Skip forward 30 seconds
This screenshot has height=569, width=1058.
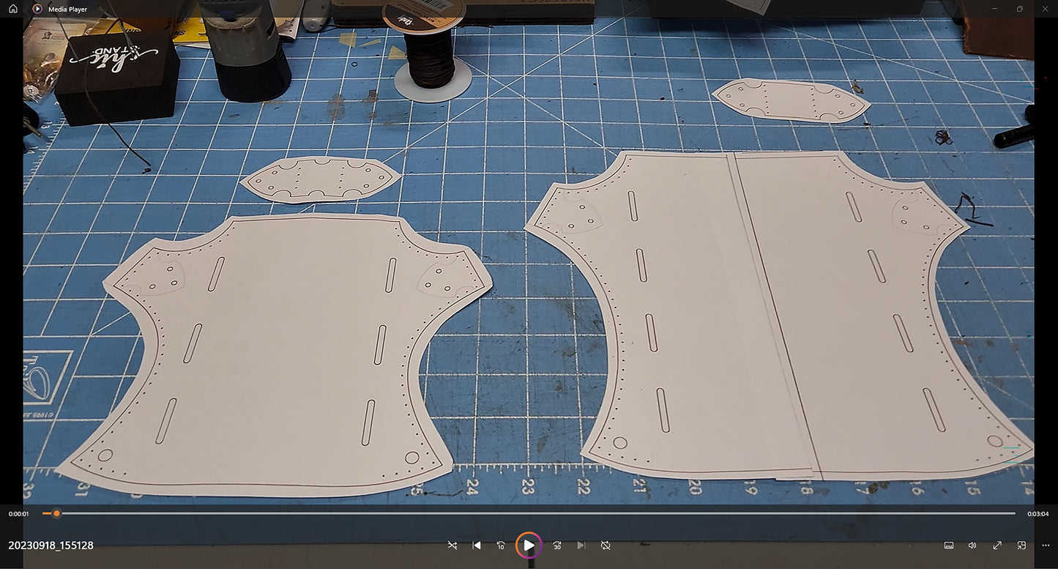pos(556,546)
